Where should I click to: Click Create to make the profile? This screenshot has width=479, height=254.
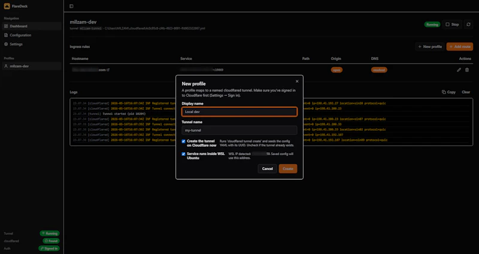click(x=288, y=169)
